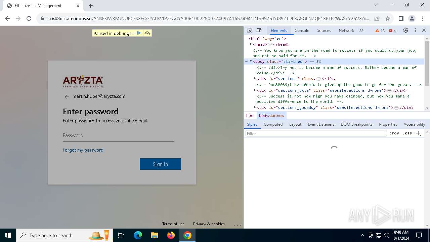This screenshot has width=430, height=242.
Task: Toggle the browser side panel
Action: click(x=401, y=18)
